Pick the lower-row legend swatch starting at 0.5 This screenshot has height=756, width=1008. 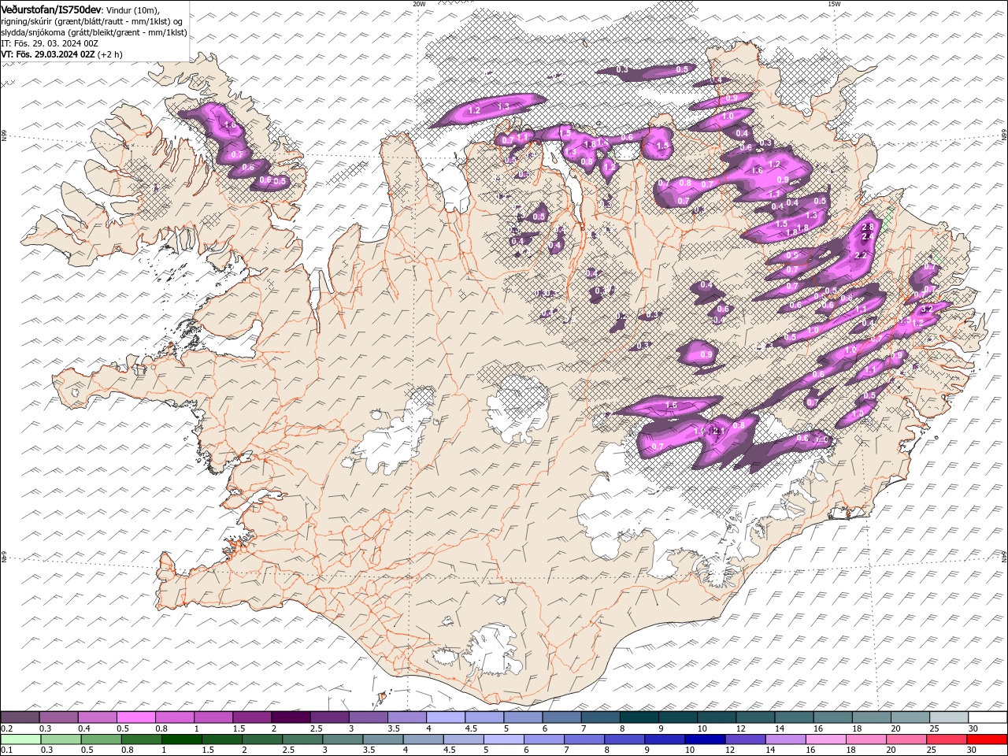coord(101,739)
